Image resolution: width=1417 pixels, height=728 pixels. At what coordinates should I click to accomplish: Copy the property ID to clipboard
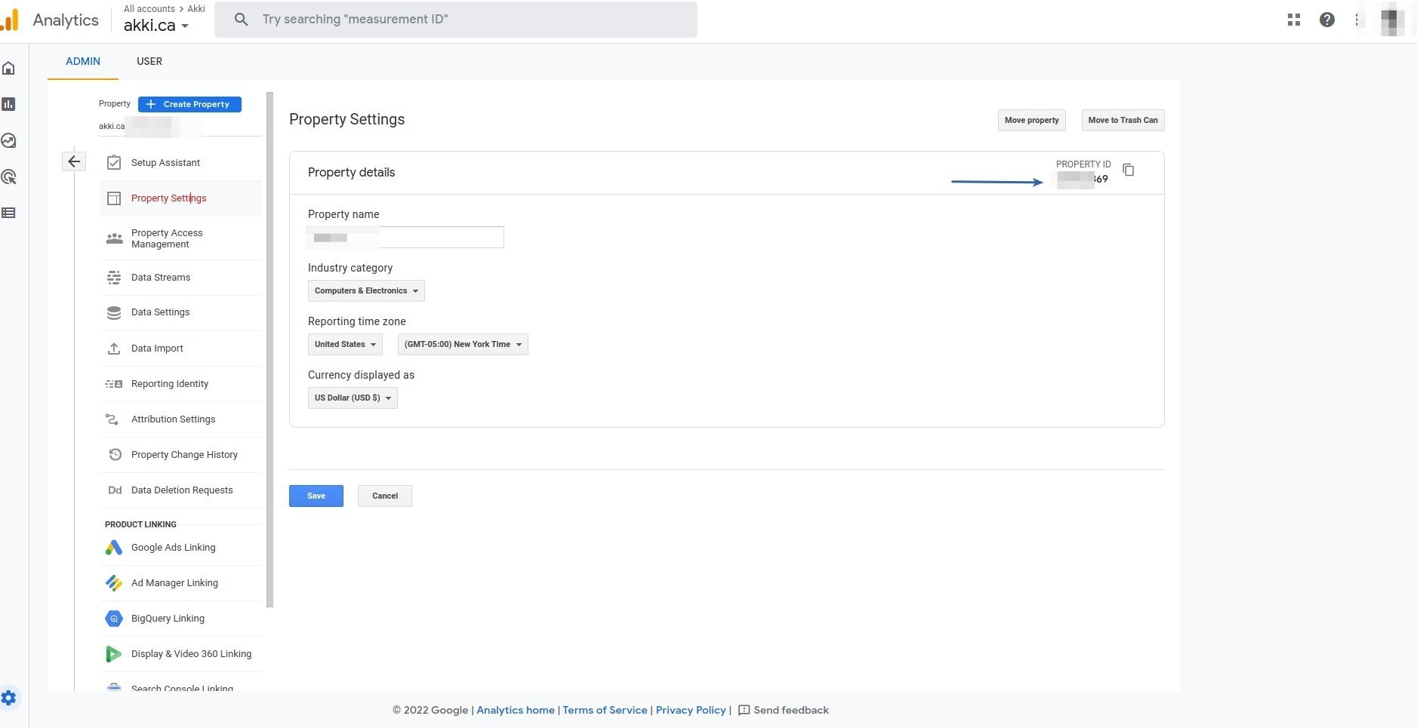(x=1129, y=170)
